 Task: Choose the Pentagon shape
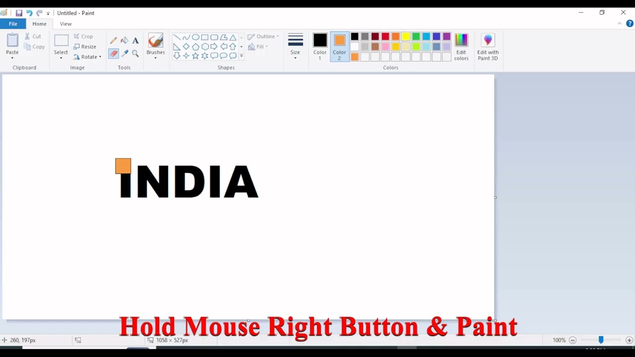[195, 47]
